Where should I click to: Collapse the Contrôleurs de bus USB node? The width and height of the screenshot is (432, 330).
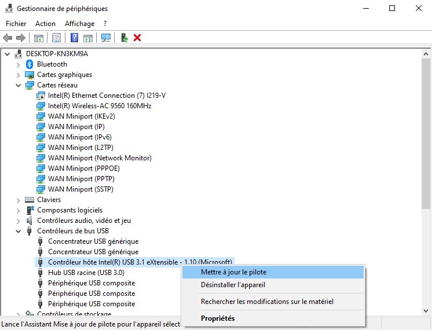pos(19,231)
